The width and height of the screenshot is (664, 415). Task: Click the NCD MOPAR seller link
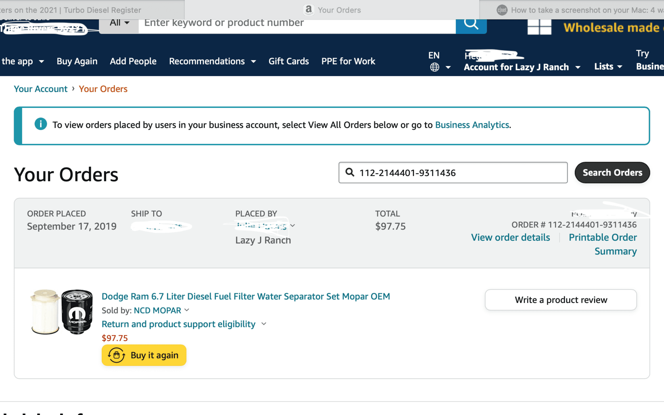click(157, 310)
